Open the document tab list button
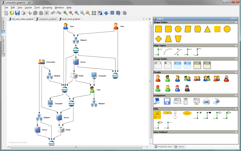This screenshot has height=151, width=241. (x=150, y=19)
